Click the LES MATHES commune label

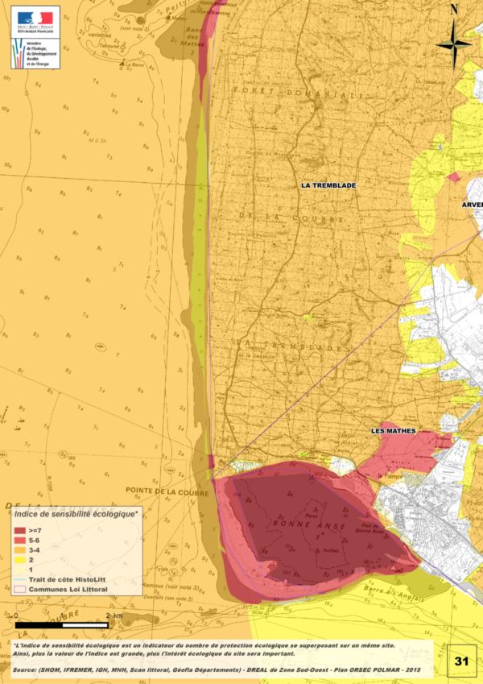click(393, 431)
